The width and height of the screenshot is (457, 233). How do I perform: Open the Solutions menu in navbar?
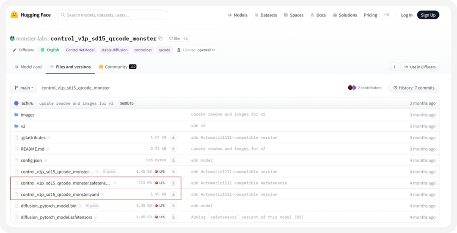pos(345,15)
